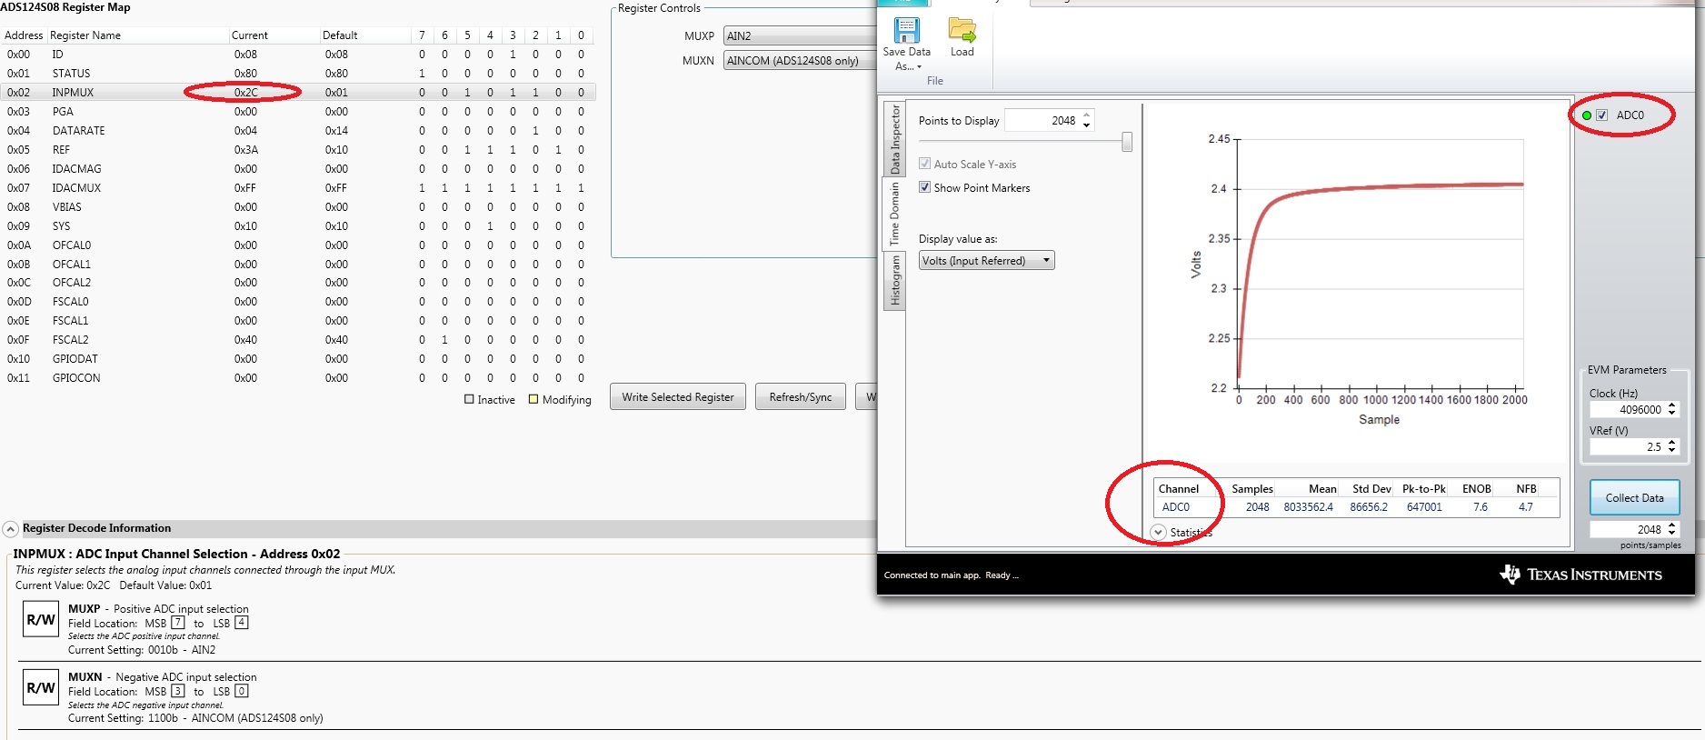Select the REF register row

pos(298,150)
